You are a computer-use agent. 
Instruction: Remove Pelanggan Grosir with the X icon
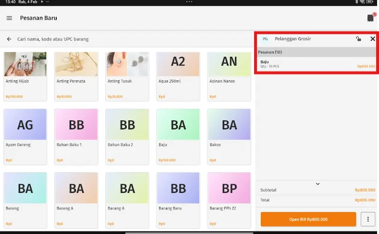pyautogui.click(x=373, y=39)
